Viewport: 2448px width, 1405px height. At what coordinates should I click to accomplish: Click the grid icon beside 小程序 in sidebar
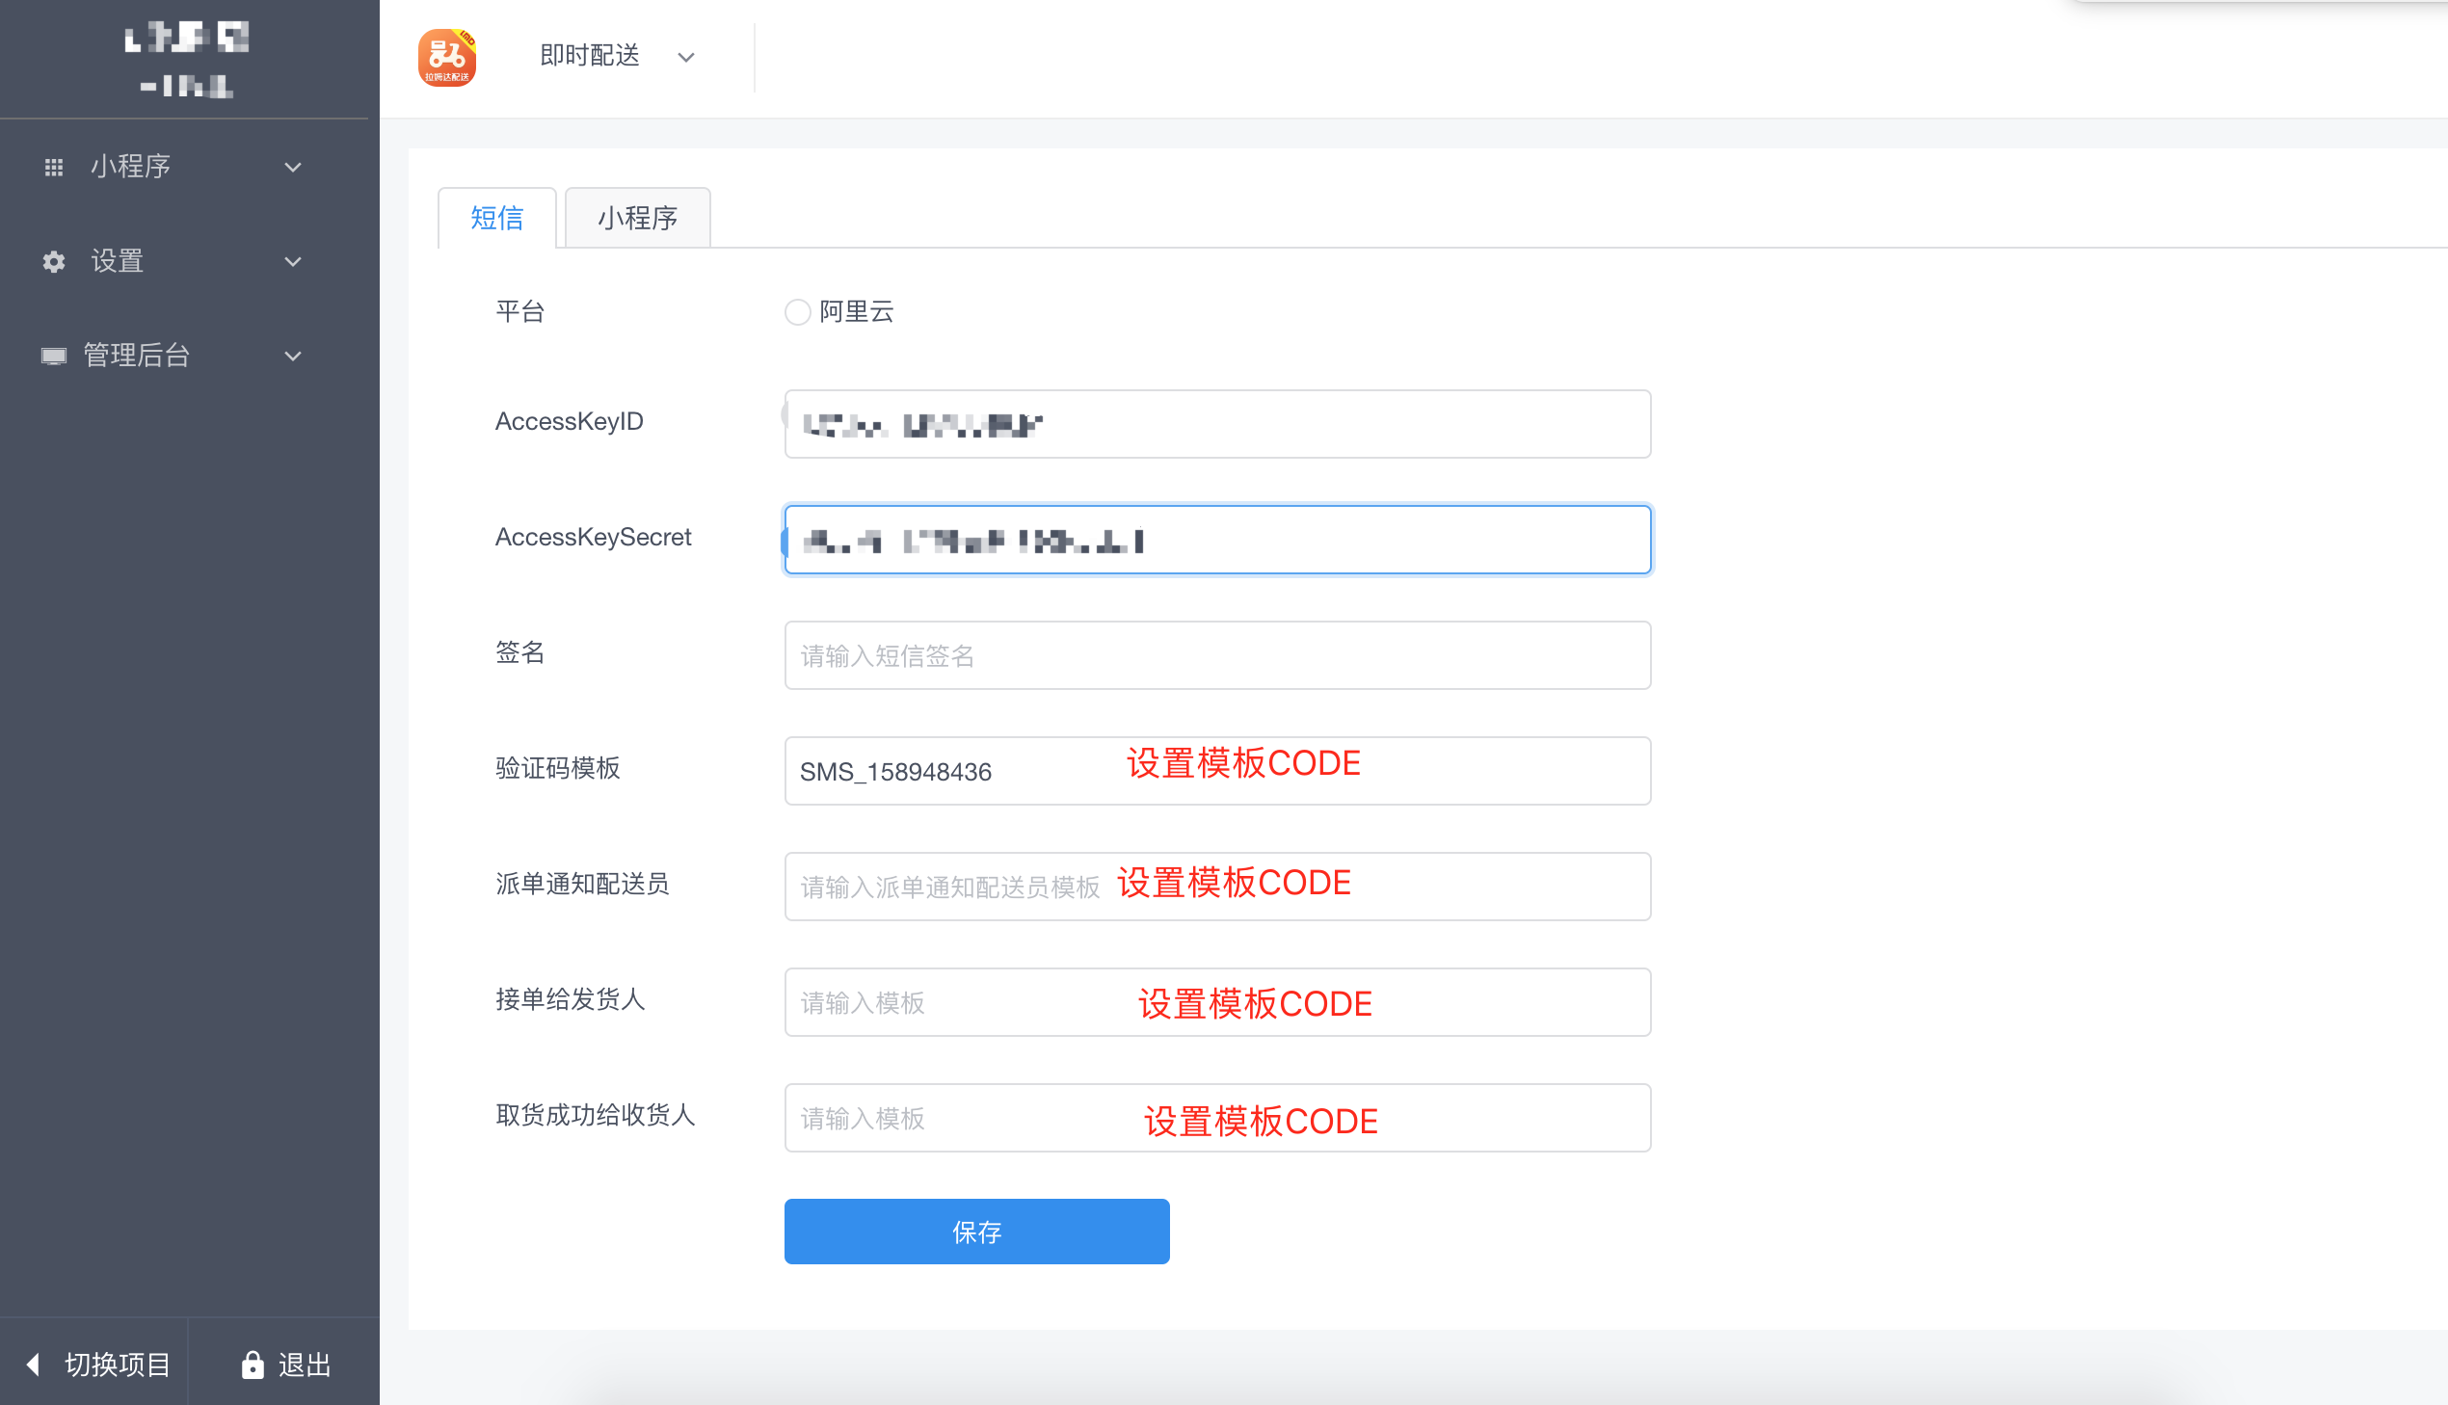[x=54, y=167]
